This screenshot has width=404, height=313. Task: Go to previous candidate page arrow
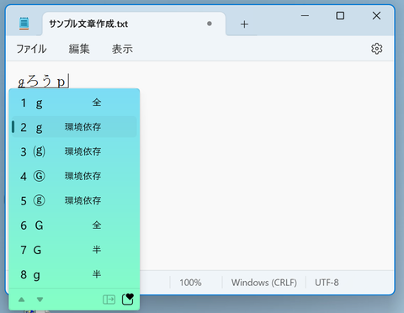[22, 300]
